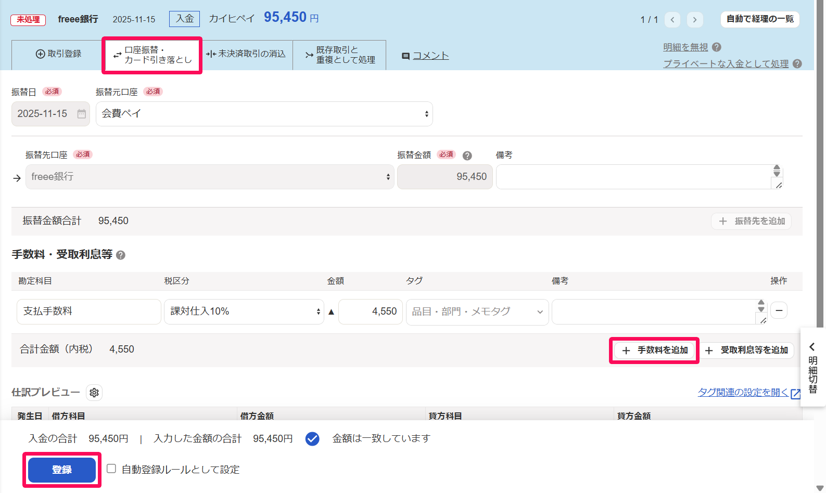Toggle the sign triangle before 4,550
Screen dimensions: 826x493
[x=331, y=312]
